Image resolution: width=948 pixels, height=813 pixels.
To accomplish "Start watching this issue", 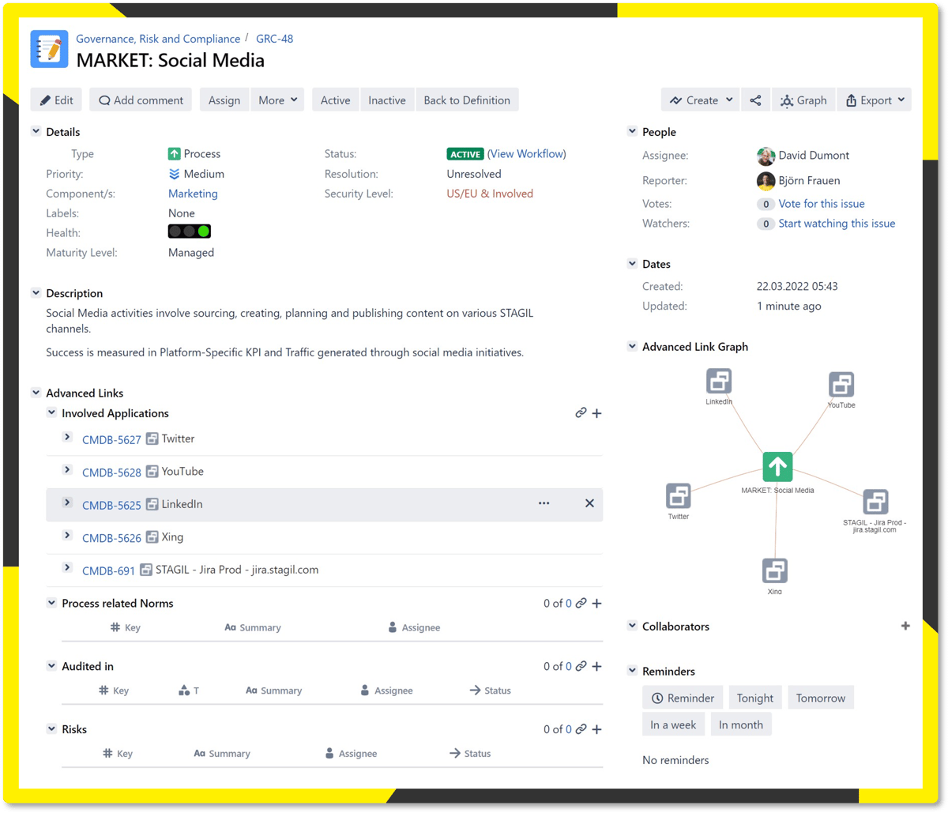I will pyautogui.click(x=837, y=224).
